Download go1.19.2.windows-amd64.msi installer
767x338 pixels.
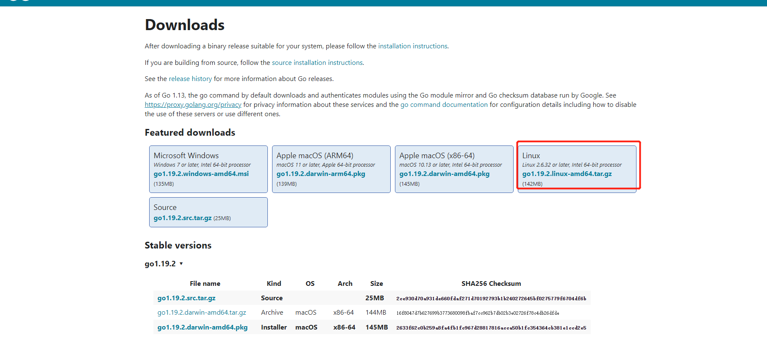click(x=201, y=173)
